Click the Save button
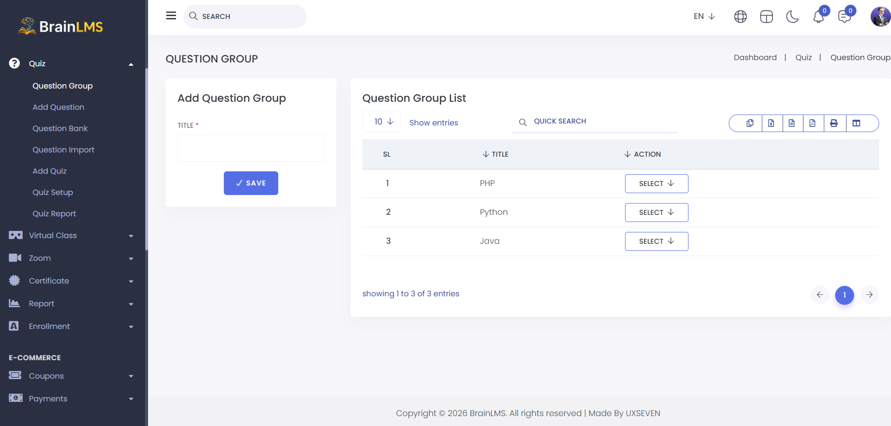Screen dimensions: 891x426 pos(251,183)
